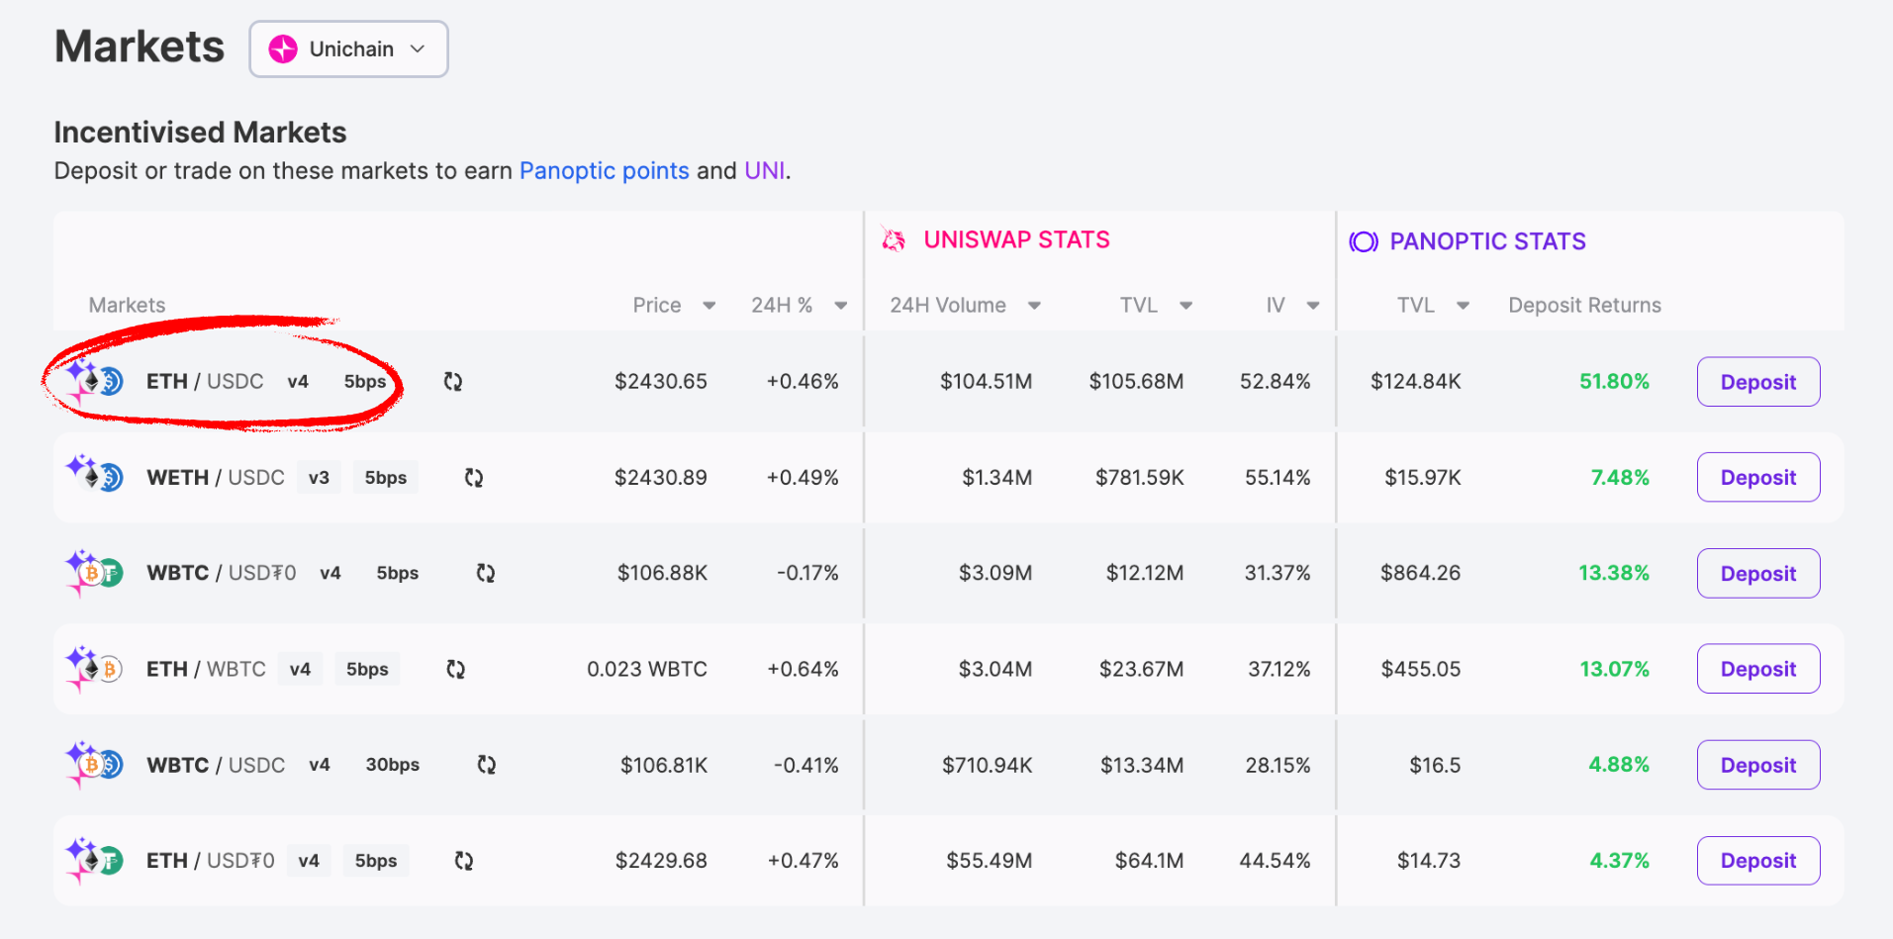Select the ETH / USD₮0 market name
The image size is (1893, 939).
(211, 861)
